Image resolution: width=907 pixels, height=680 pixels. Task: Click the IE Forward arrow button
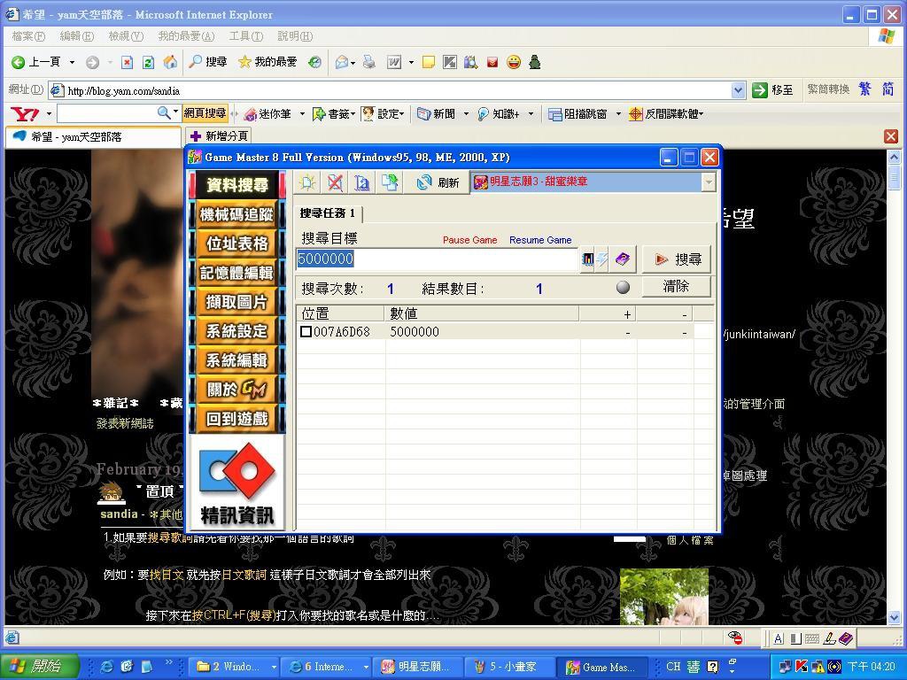[92, 62]
